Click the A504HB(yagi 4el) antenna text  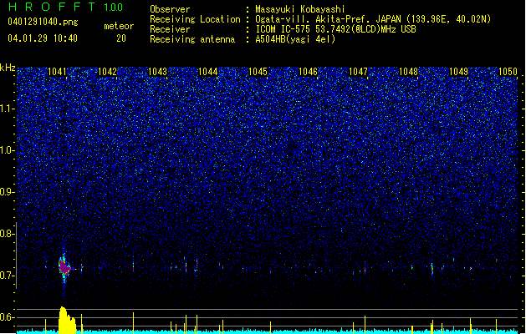[295, 39]
